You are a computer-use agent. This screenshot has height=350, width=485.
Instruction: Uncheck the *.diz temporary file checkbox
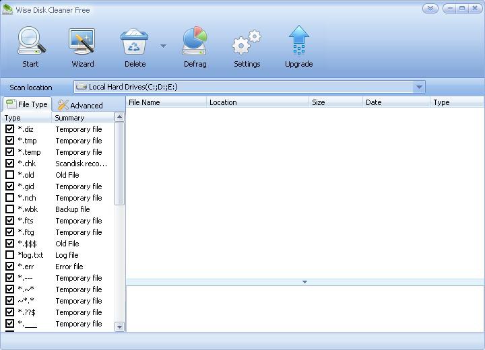point(10,129)
